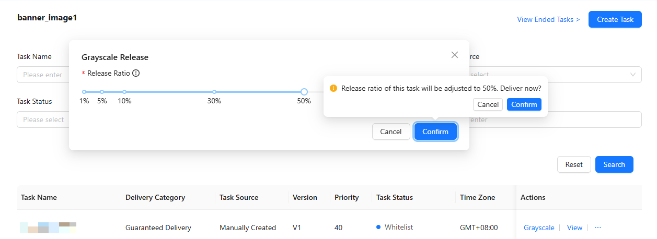Select the 10% mark on slider

124,92
